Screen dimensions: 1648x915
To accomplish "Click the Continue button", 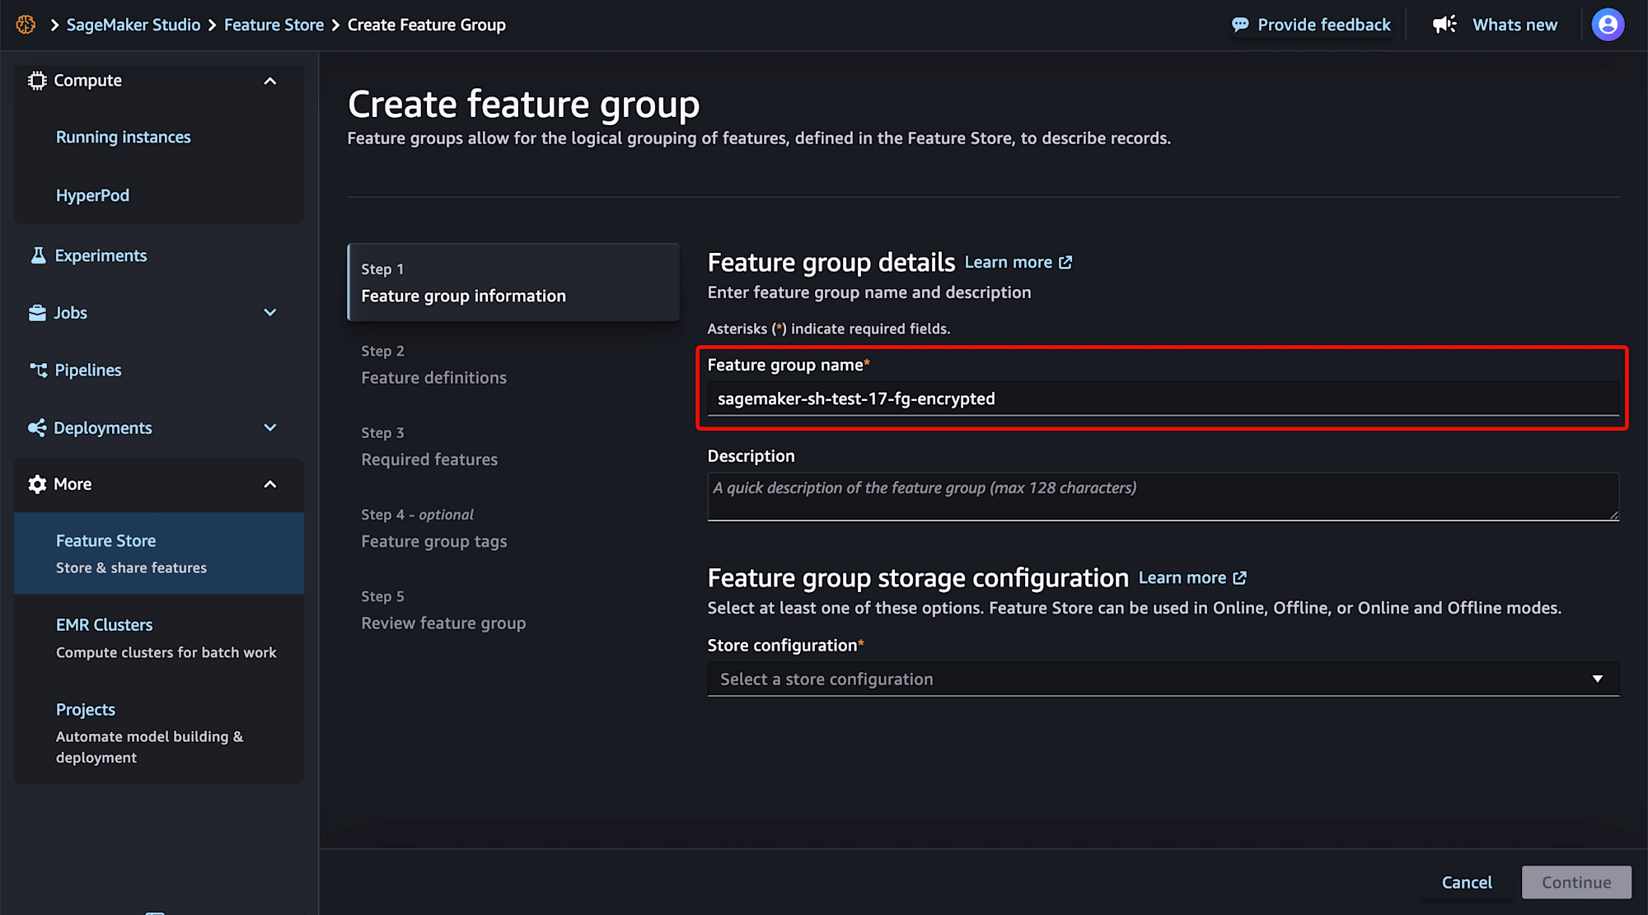I will [x=1576, y=882].
